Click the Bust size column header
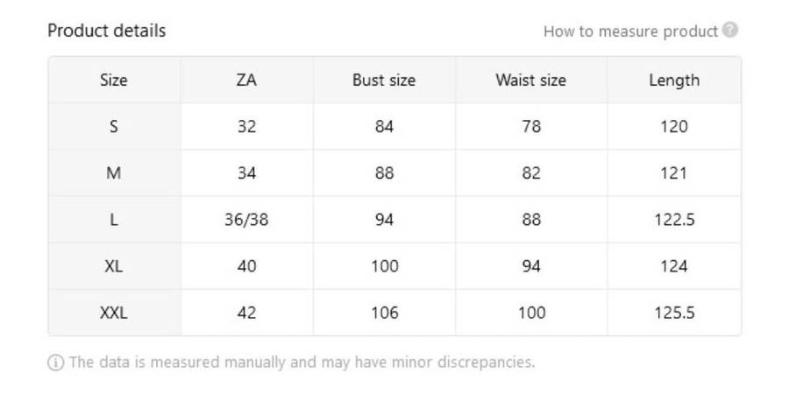789x394 pixels. (384, 81)
